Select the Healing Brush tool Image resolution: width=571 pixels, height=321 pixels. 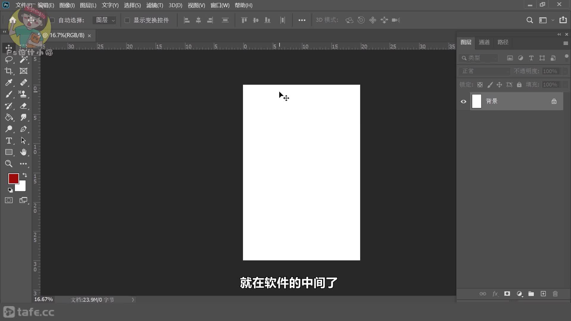23,83
